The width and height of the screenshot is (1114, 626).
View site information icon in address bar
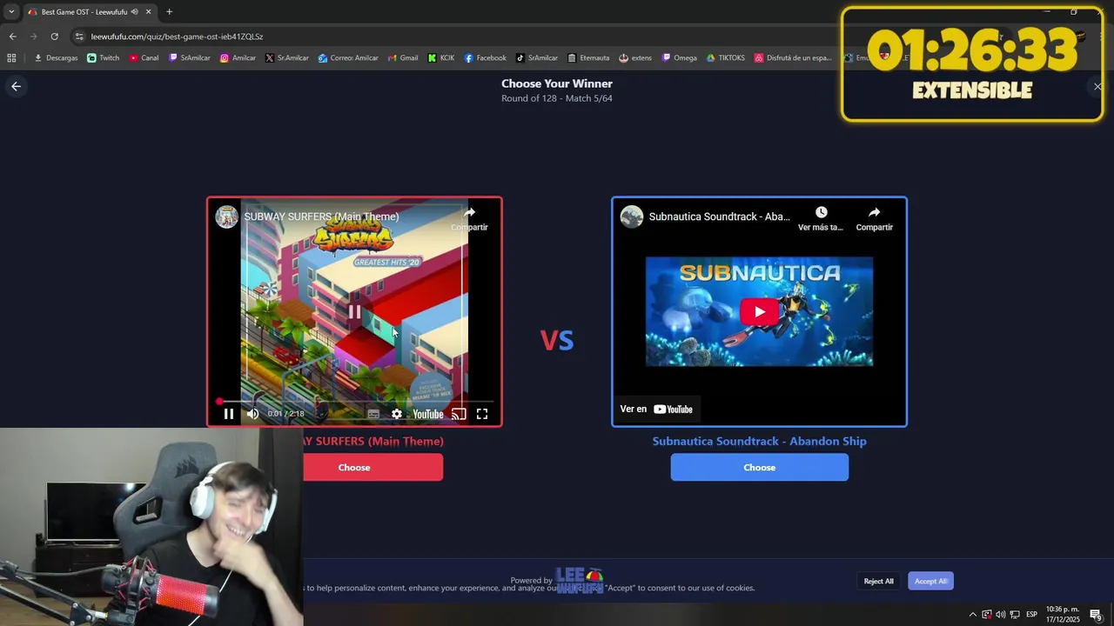pos(80,37)
